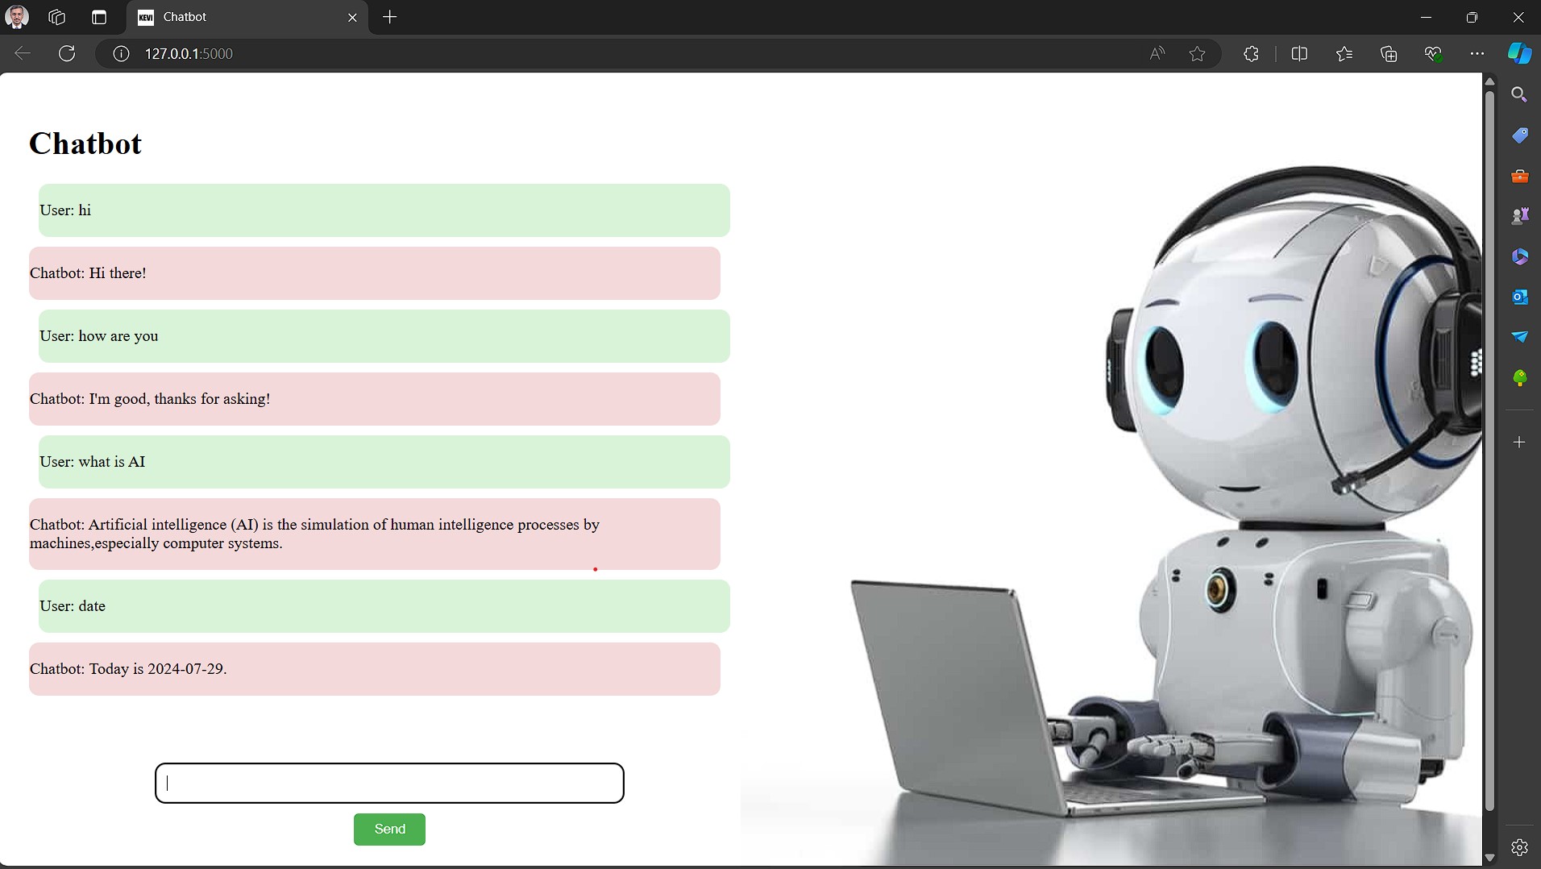Click the Chatbot page heading
Image resolution: width=1541 pixels, height=869 pixels.
pyautogui.click(x=85, y=143)
